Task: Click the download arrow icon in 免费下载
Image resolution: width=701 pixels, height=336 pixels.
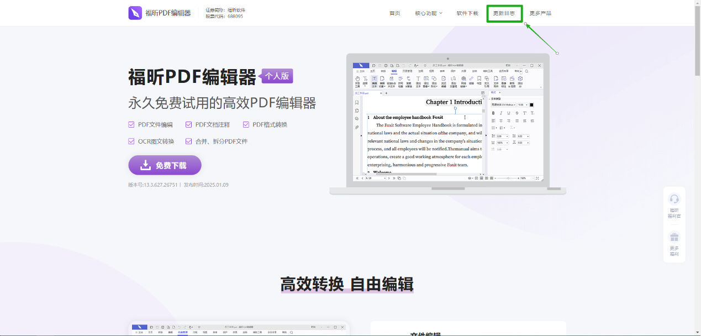Action: 145,165
